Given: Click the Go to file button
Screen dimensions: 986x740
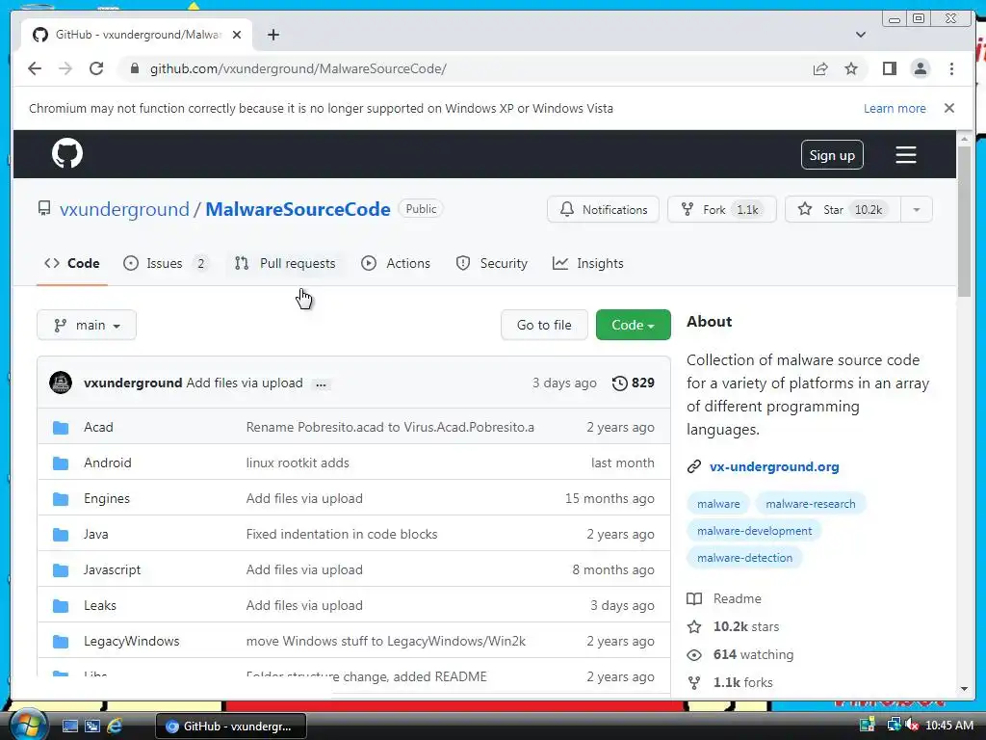Looking at the screenshot, I should click(544, 325).
